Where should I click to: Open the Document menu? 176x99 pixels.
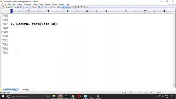(27, 4)
